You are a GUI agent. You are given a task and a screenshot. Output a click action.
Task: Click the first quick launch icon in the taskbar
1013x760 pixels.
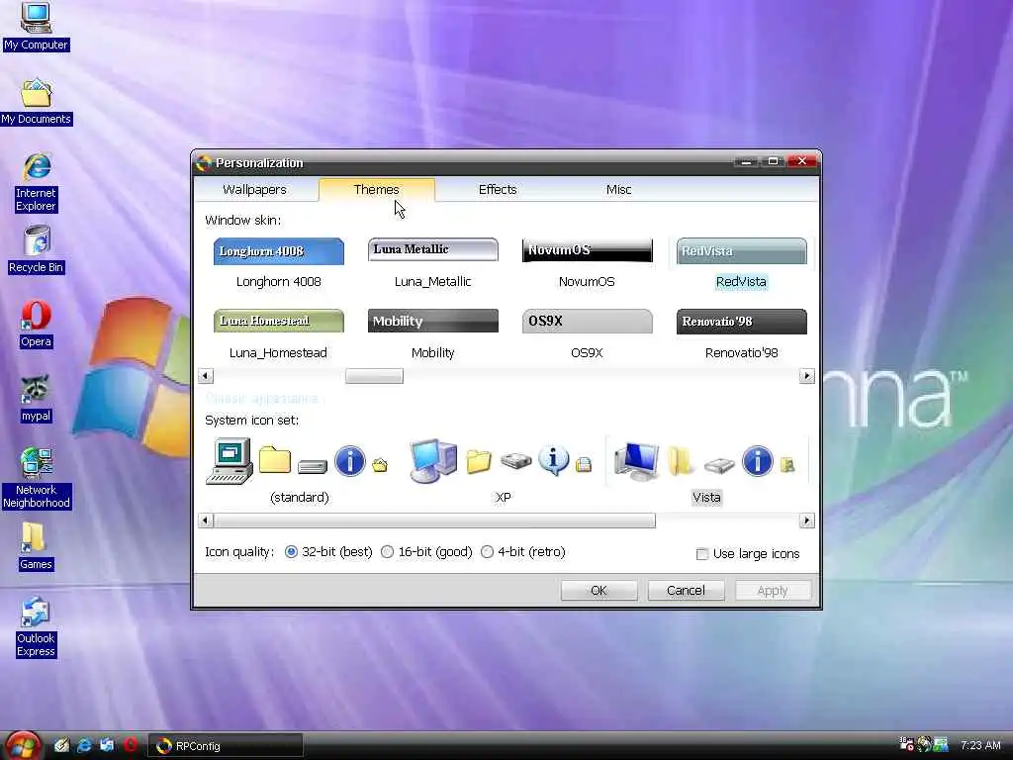(x=61, y=745)
